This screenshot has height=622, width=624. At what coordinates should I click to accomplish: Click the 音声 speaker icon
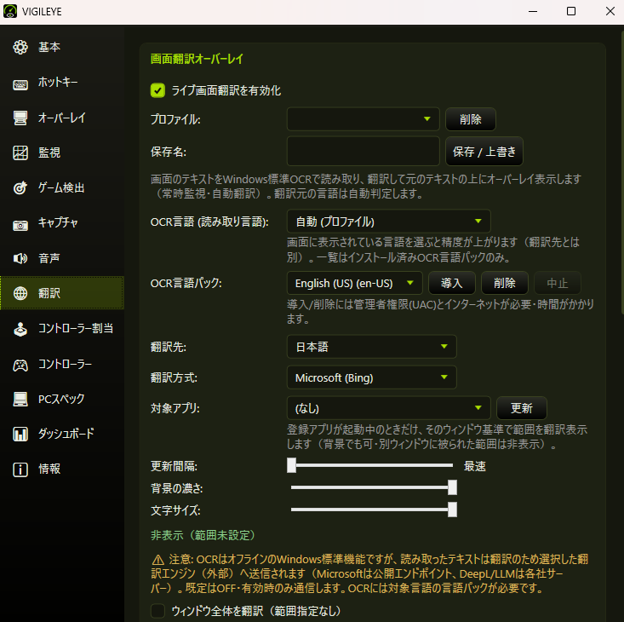click(x=20, y=258)
